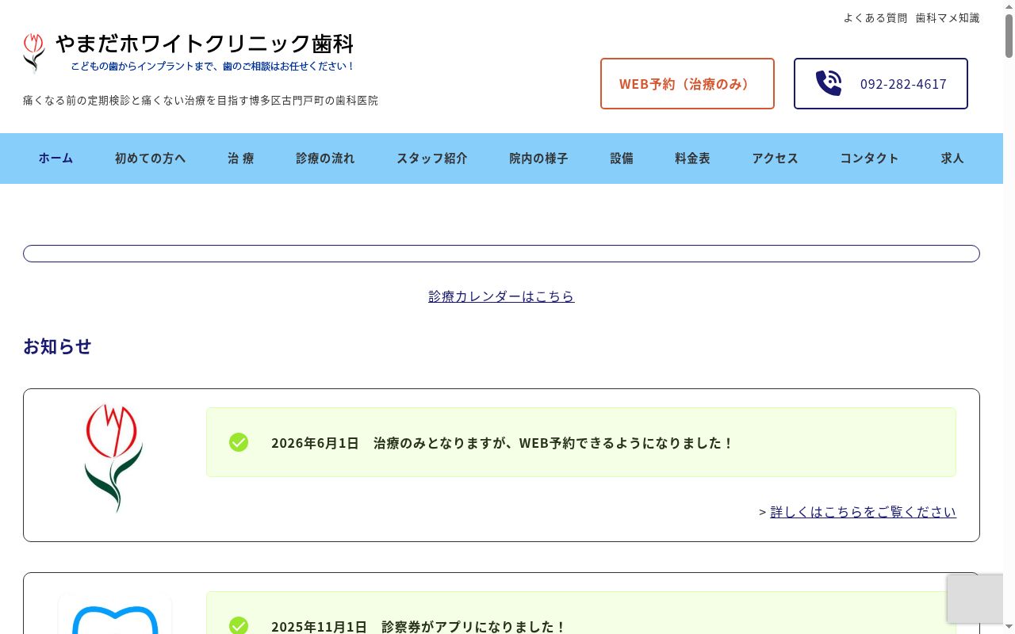The height and width of the screenshot is (634, 1015).
Task: Open the 求人 menu item
Action: 952,158
